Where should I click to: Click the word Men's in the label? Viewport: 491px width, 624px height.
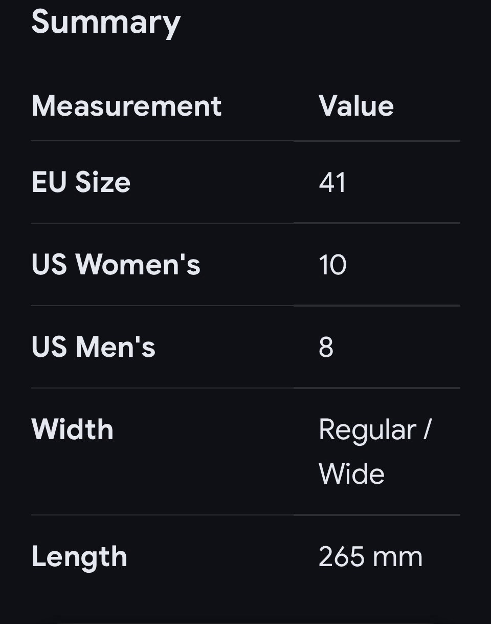(115, 347)
